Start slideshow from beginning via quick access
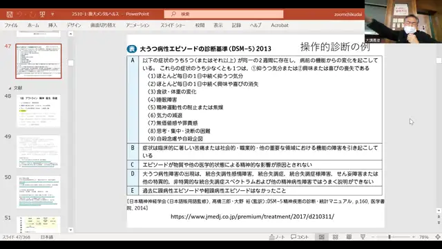This screenshot has height=249, width=442. pyautogui.click(x=42, y=14)
